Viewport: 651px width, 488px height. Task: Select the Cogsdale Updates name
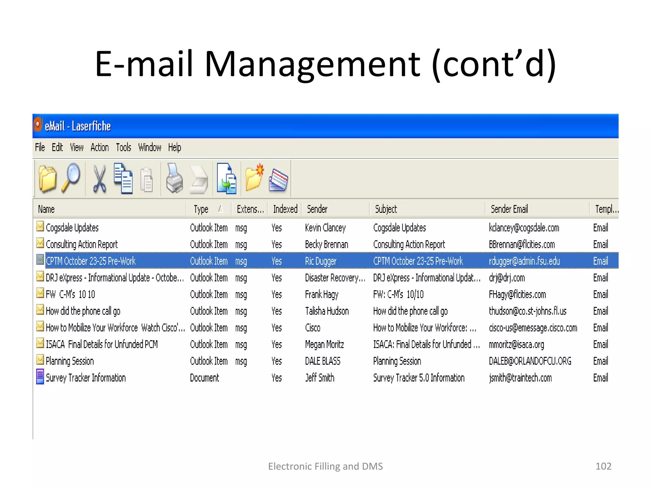coord(72,228)
